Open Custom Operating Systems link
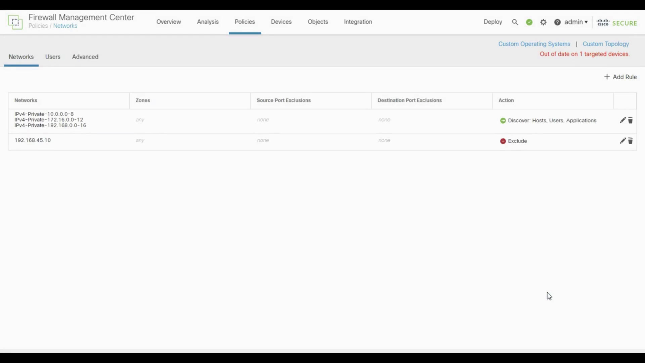The image size is (645, 363). click(x=534, y=44)
